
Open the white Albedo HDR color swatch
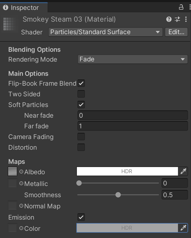(127, 172)
